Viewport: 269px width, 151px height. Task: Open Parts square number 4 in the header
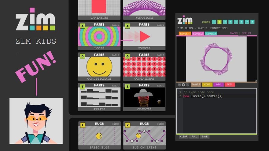(x=230, y=22)
